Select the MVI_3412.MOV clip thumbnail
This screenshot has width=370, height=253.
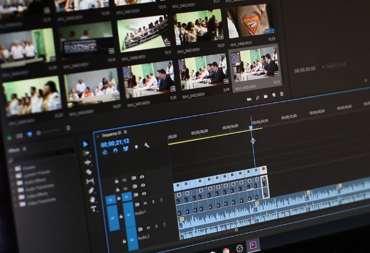click(x=203, y=72)
